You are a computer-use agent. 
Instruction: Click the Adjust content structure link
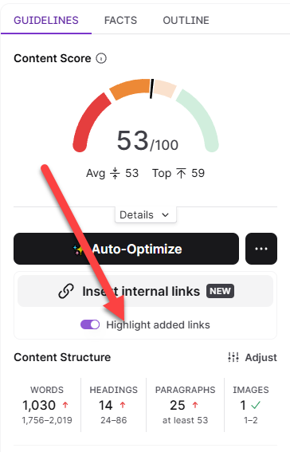[253, 357]
